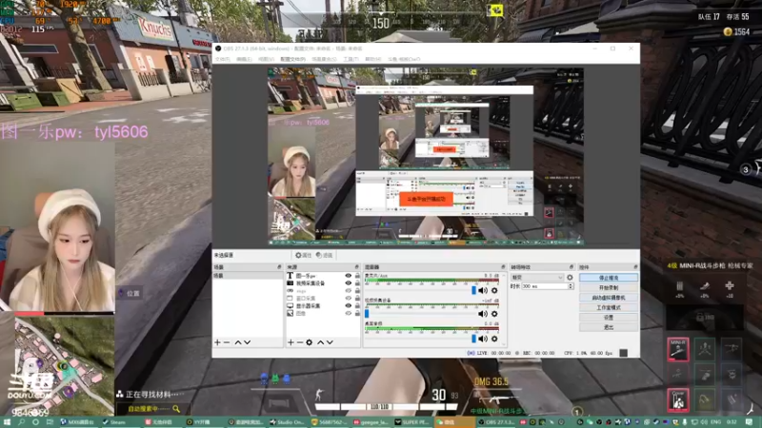
Task: Switch to the OBS 27.1.3 taskbar item
Action: click(x=497, y=422)
